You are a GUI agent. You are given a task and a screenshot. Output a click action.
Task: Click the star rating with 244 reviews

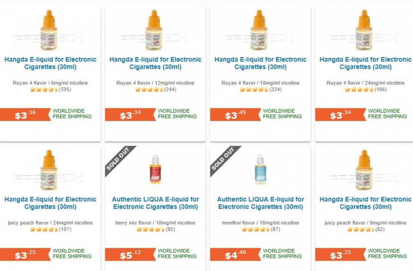pyautogui.click(x=149, y=90)
